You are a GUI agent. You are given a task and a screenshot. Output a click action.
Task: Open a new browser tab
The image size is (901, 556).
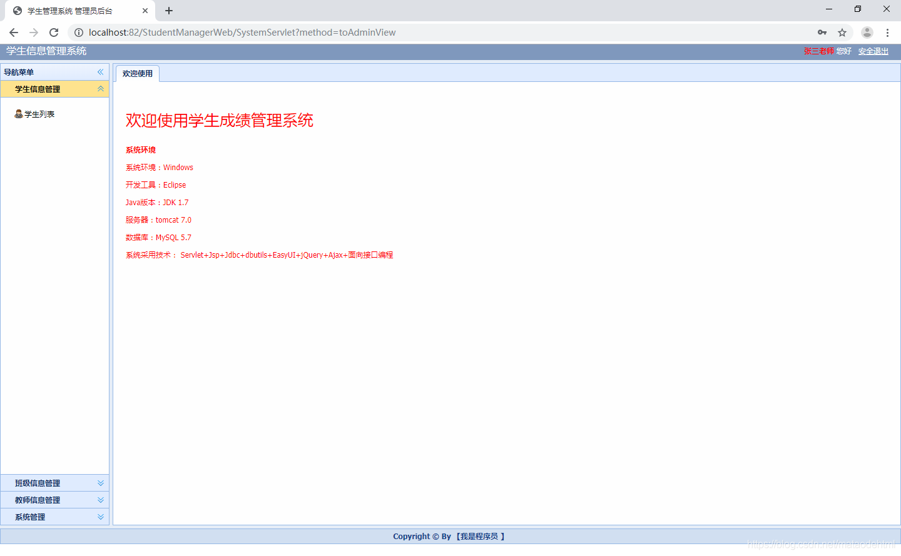[169, 11]
